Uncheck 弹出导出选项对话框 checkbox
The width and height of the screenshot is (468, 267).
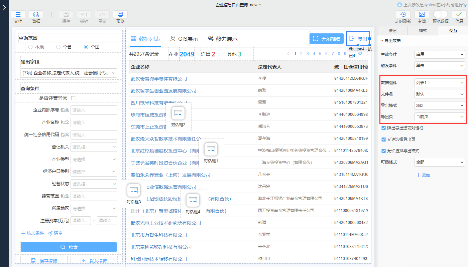tap(383, 128)
